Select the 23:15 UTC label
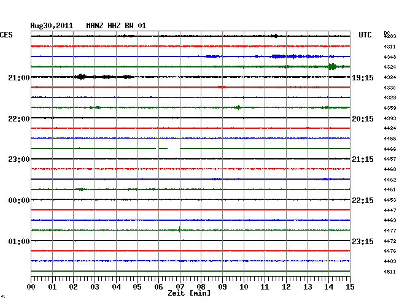This screenshot has height=303, width=399. click(362, 242)
